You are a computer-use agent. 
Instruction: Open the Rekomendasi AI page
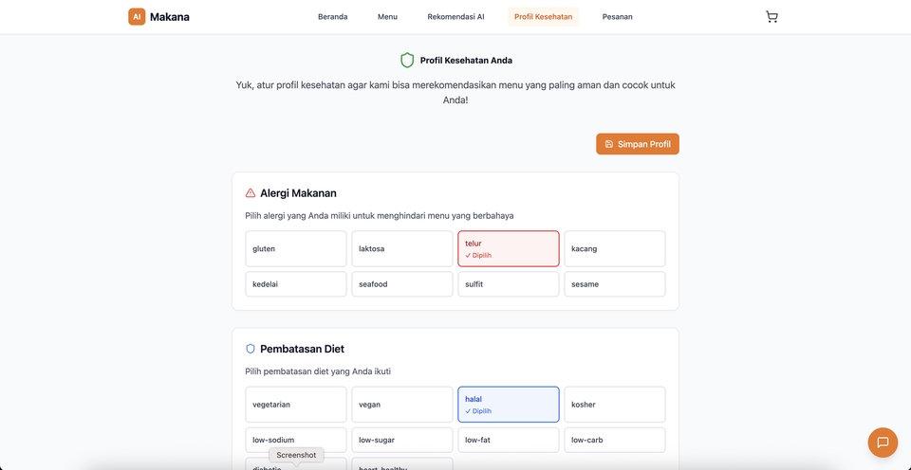click(455, 17)
